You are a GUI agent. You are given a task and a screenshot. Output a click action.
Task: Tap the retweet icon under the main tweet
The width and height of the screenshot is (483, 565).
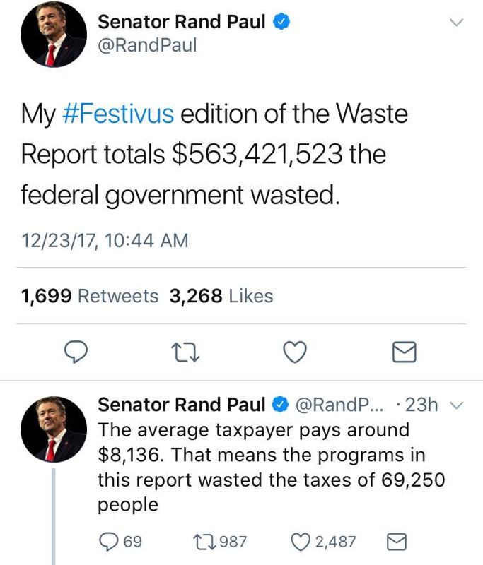(185, 352)
